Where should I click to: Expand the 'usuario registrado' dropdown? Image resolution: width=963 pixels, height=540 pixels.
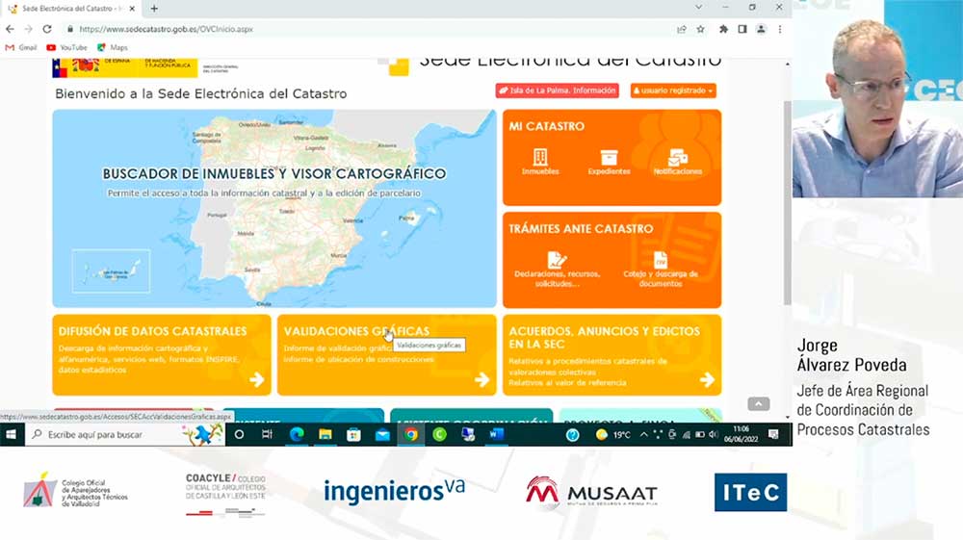(x=673, y=90)
